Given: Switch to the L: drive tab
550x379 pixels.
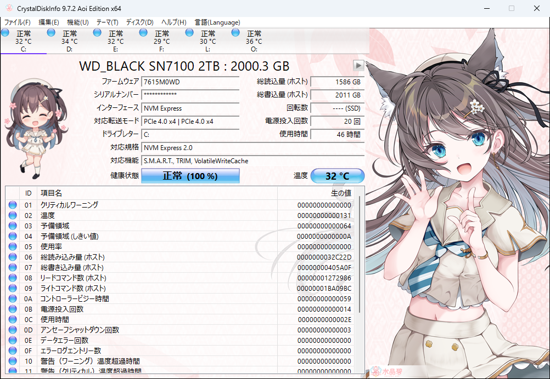Looking at the screenshot, I should [207, 42].
